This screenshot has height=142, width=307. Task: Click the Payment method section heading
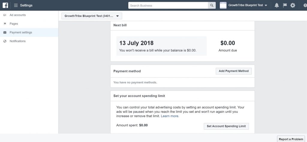(x=127, y=71)
